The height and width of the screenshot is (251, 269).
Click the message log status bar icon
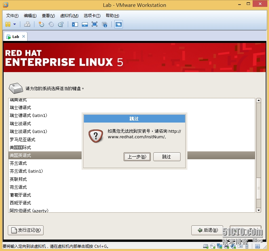[257, 246]
